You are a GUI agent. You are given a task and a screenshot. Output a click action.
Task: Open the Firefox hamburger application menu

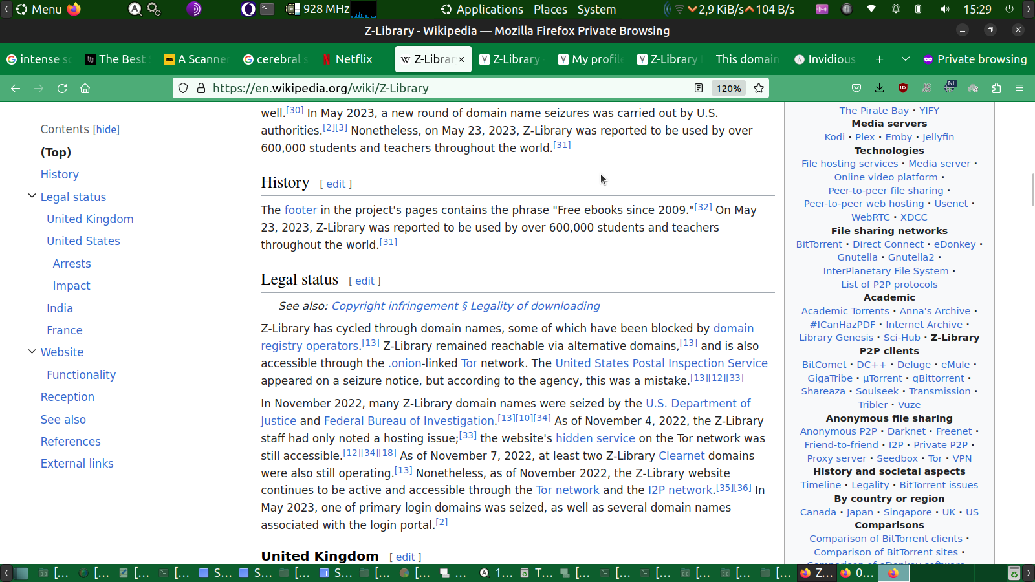(x=1019, y=89)
